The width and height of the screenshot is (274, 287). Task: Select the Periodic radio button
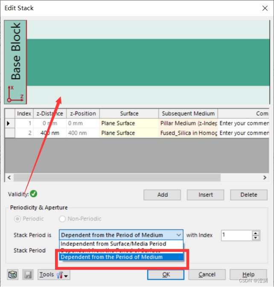17,219
